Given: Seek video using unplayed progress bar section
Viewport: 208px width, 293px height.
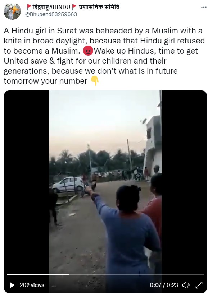Looking at the screenshot, I should click(x=136, y=274).
